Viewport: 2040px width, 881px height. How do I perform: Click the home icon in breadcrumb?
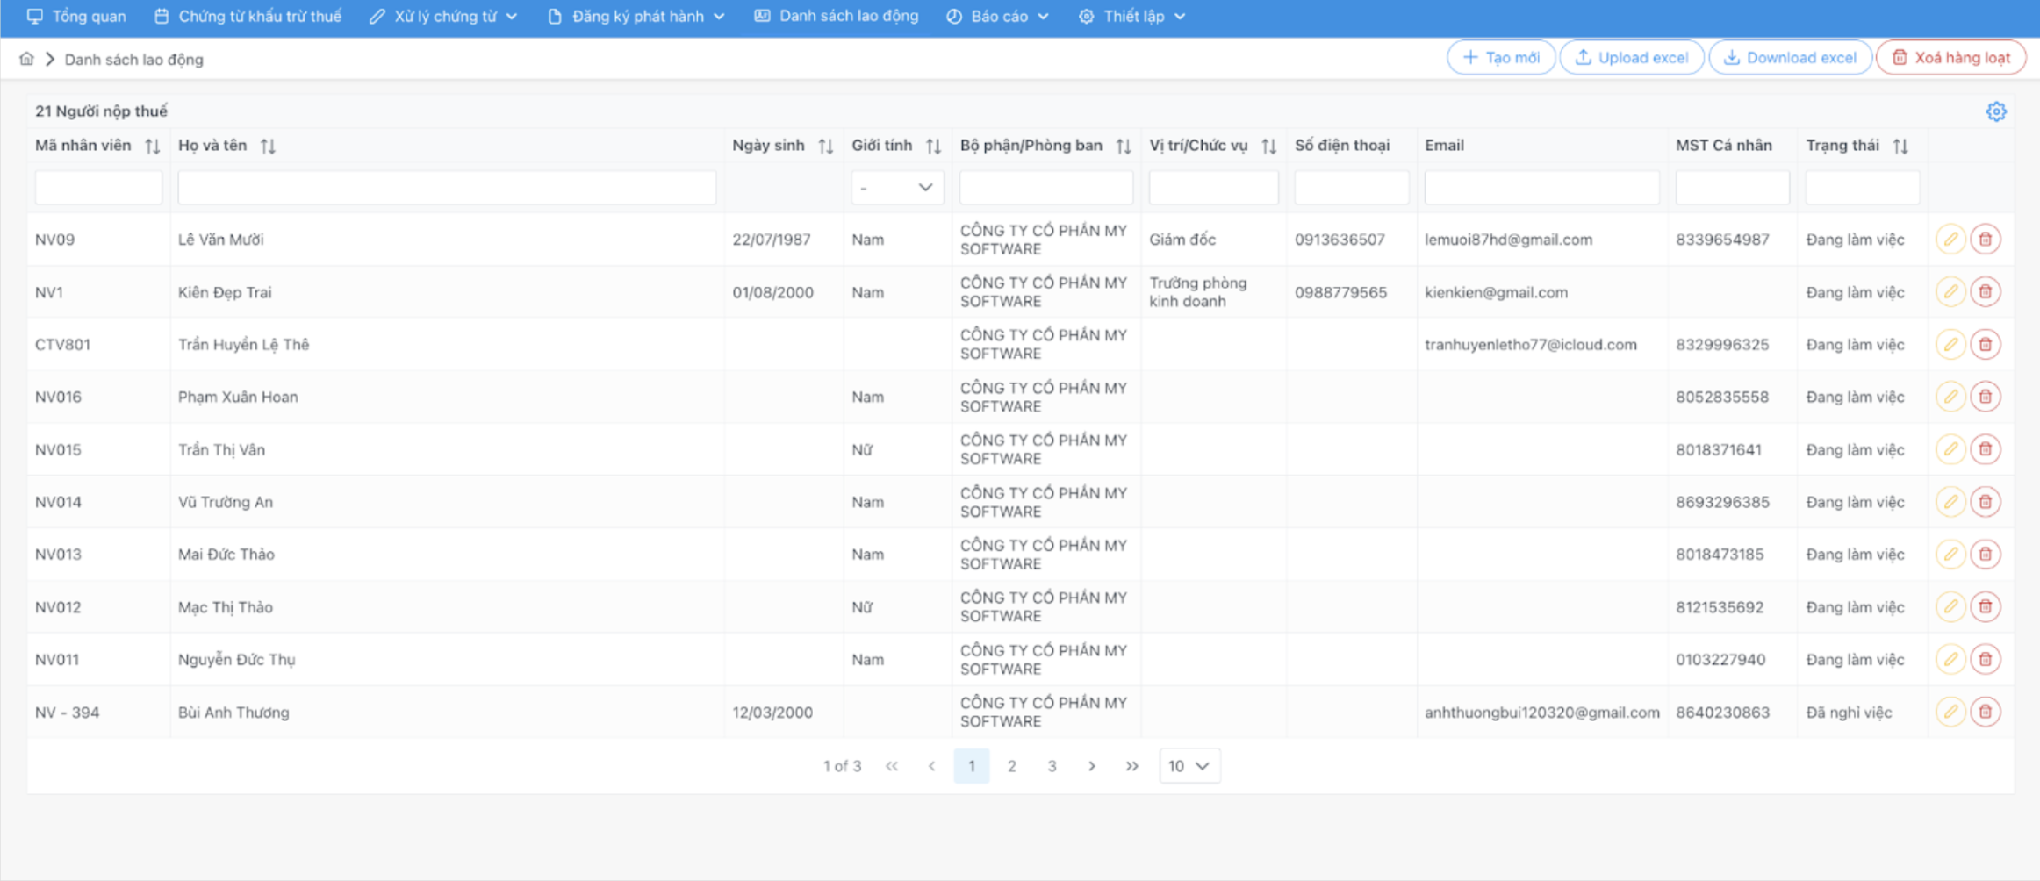(26, 59)
